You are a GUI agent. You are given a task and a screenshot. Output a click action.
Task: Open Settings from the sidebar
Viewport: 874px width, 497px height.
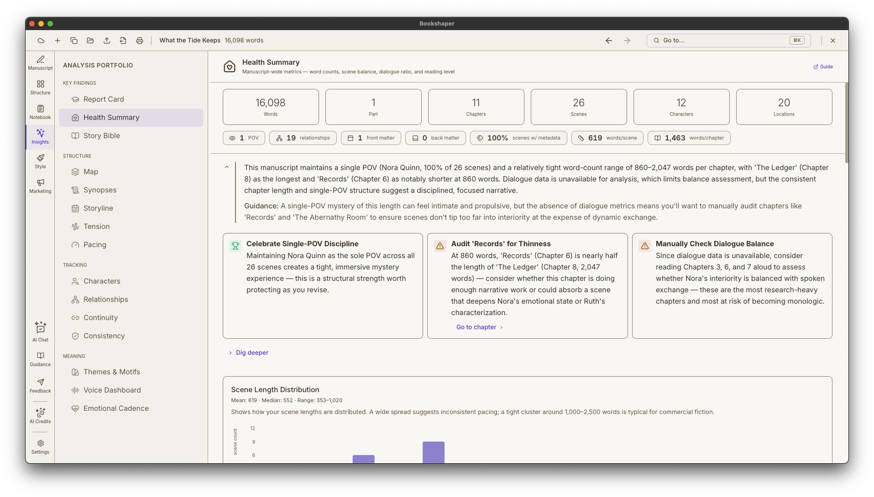[x=40, y=447]
